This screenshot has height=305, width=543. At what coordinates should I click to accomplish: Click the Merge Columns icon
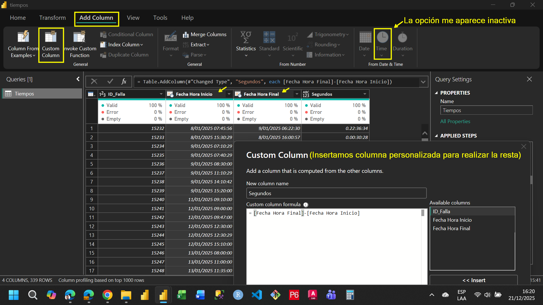pyautogui.click(x=186, y=34)
